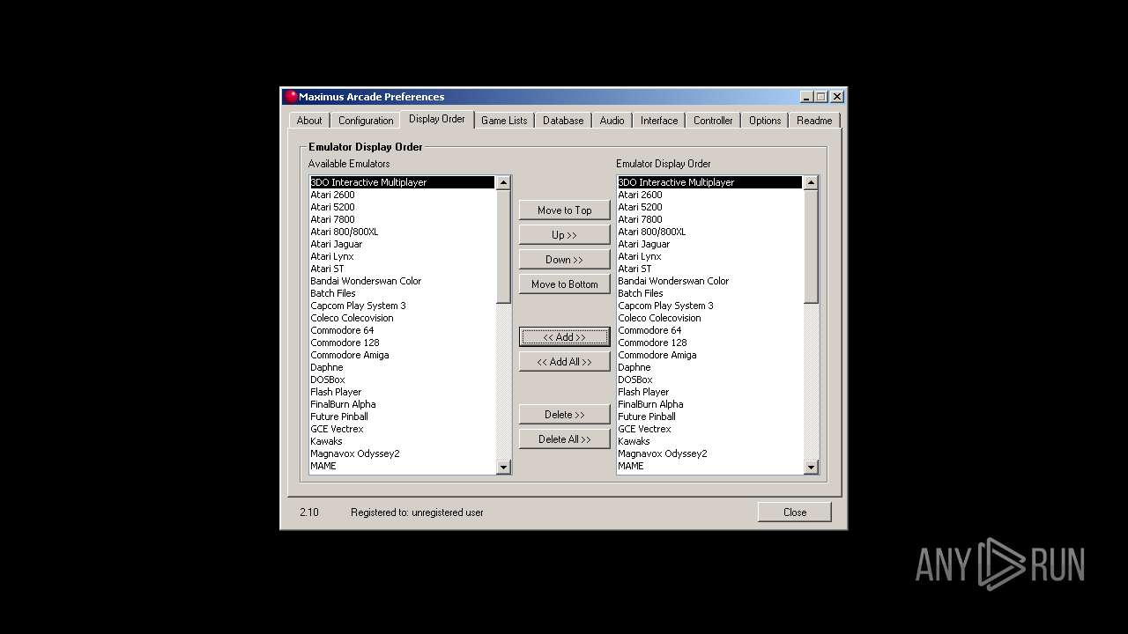Open the About tab
Viewport: 1128px width, 634px height.
[309, 121]
